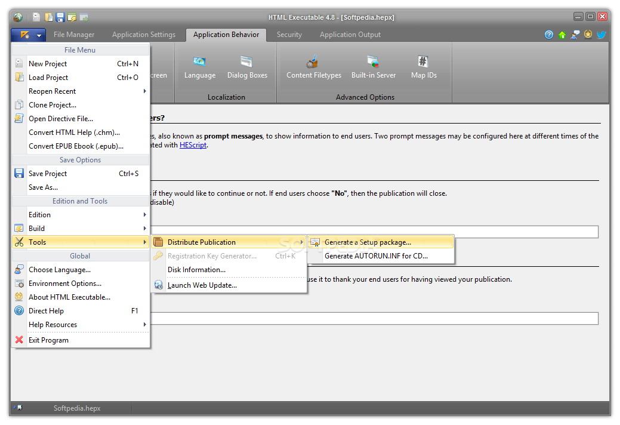Click the save disk icon in title bar
This screenshot has height=425, width=620.
(60, 17)
